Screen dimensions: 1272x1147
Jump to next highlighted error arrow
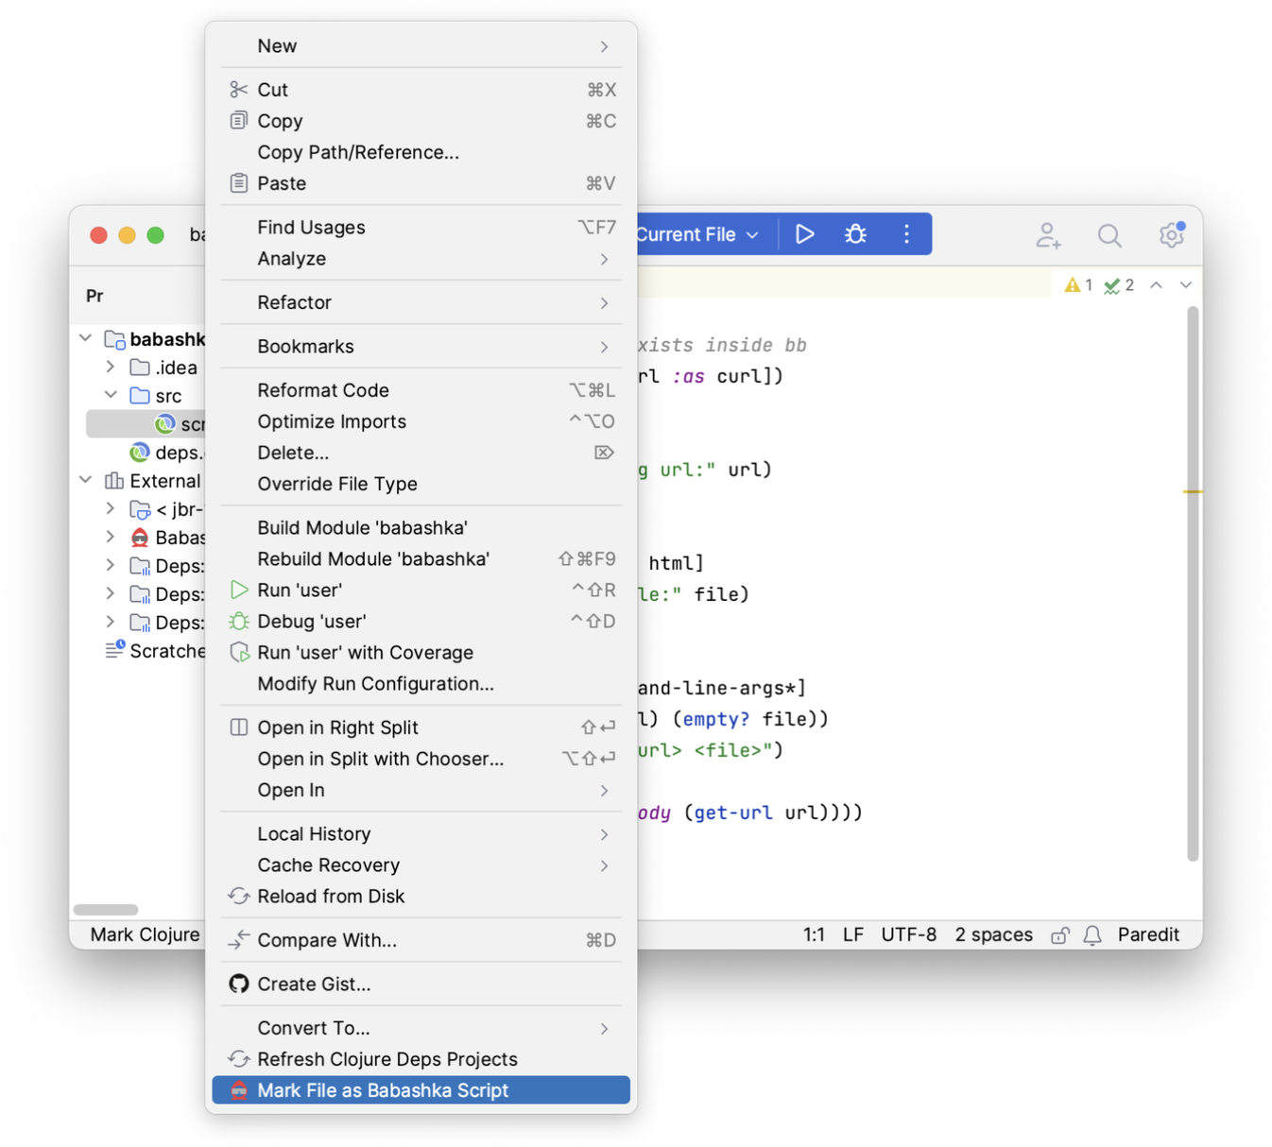tap(1185, 285)
